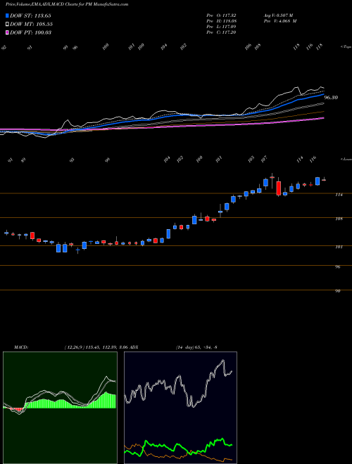Select the 'DOW PT: 100.03' legend text
352x464 pixels.
point(30,32)
